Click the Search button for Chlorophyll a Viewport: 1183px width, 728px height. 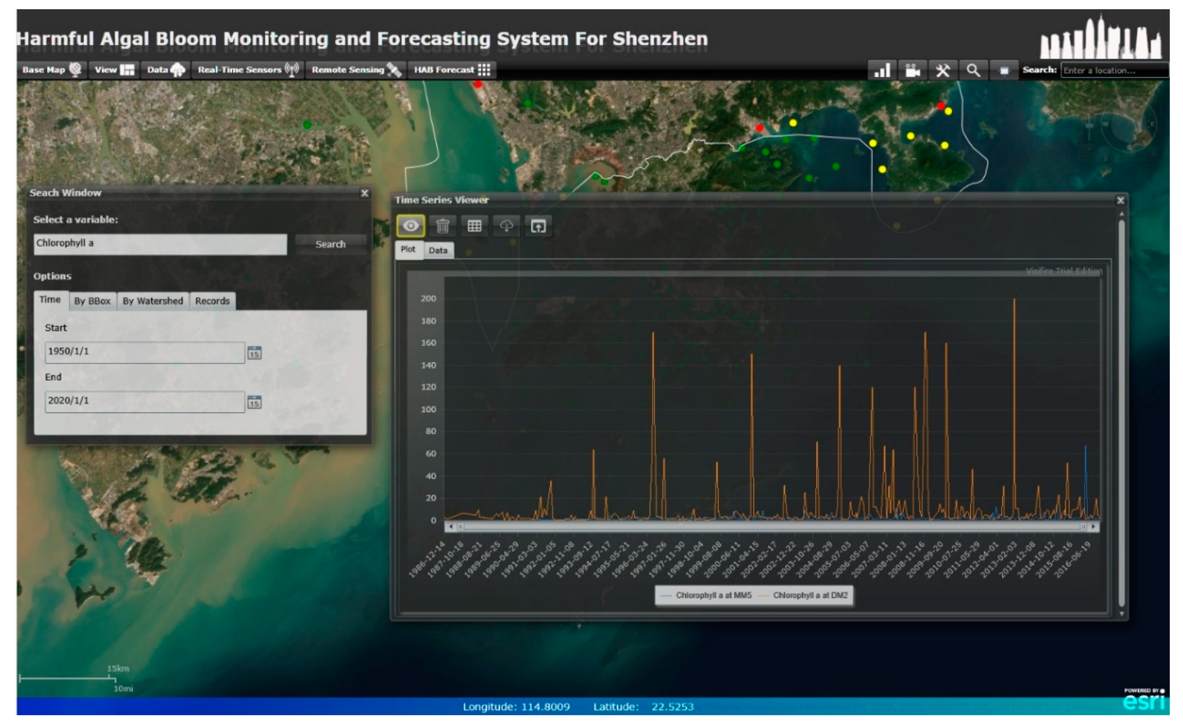[x=330, y=245]
